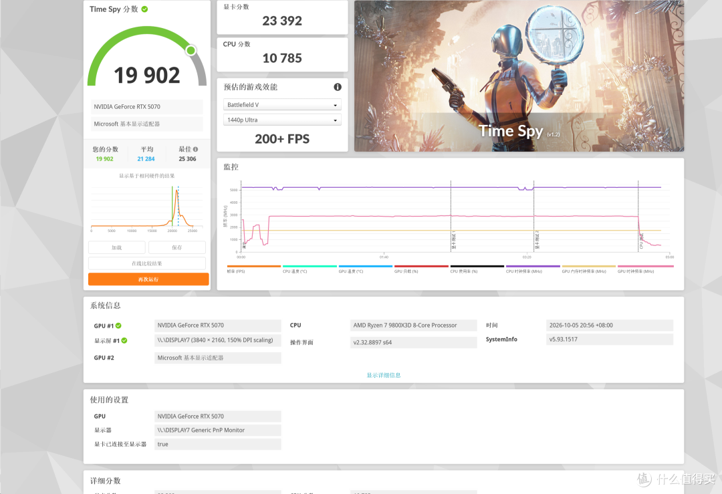
Task: Toggle the teal CPU 温度 (°C) legend swatch
Action: click(x=310, y=266)
